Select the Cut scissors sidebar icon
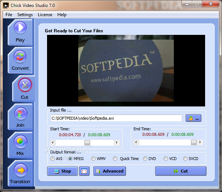The width and height of the screenshot is (222, 192). [x=25, y=85]
